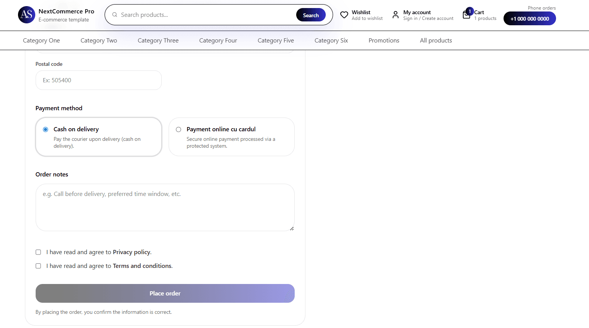
Task: Select the Payment online cu cardul option
Action: (178, 129)
